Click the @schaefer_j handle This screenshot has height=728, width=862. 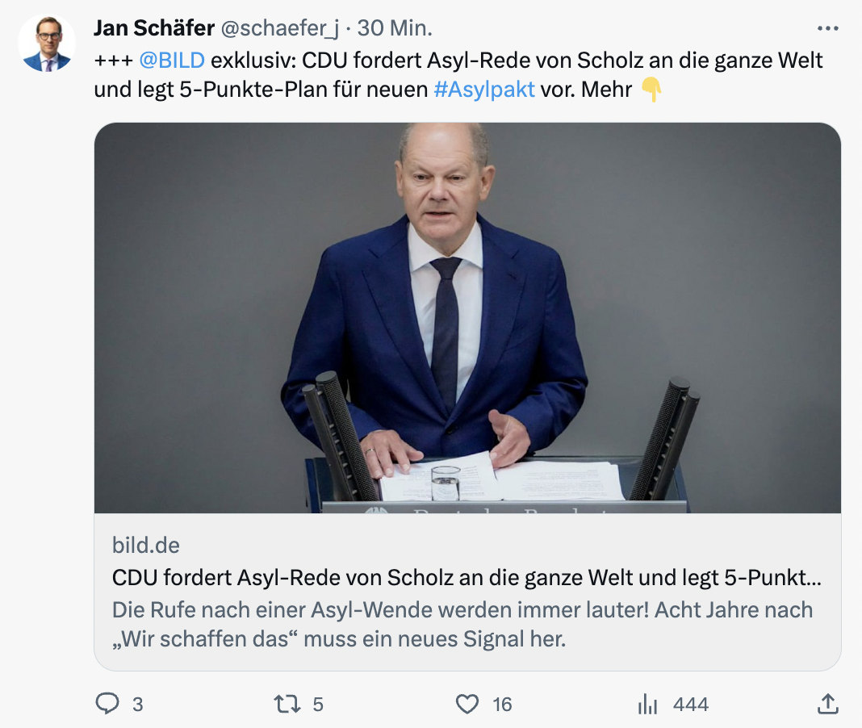tap(280, 29)
